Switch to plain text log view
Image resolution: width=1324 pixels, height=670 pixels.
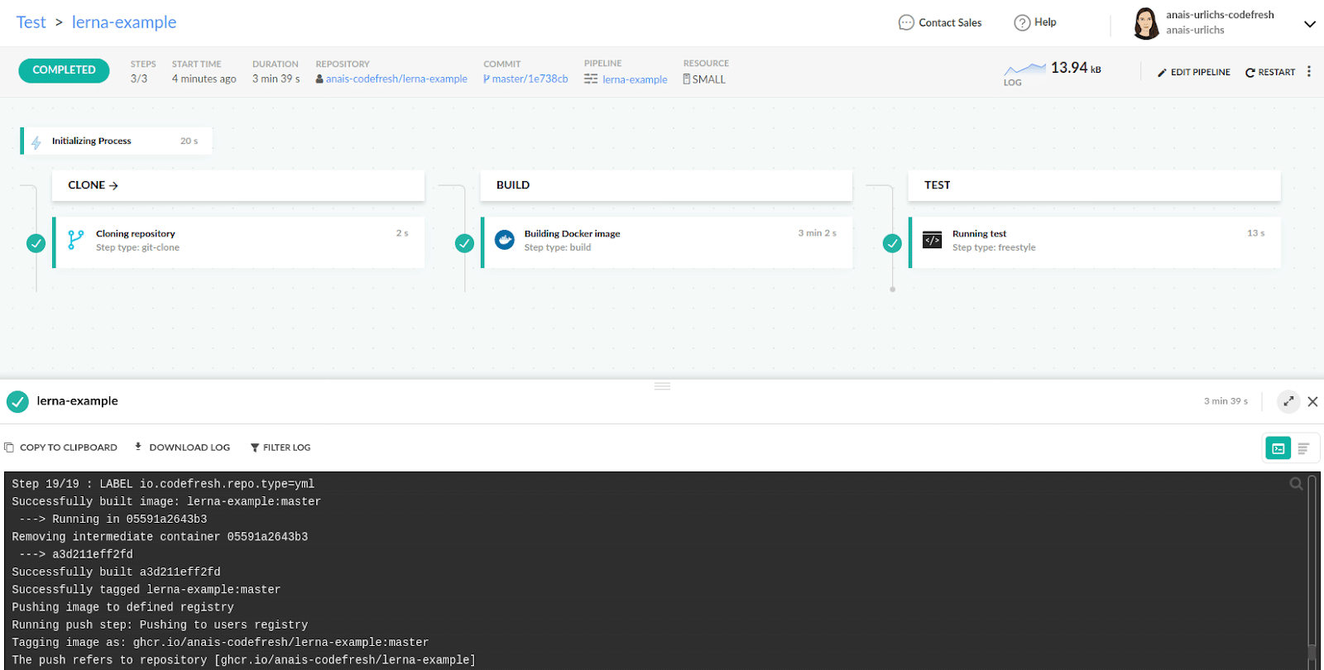point(1303,448)
